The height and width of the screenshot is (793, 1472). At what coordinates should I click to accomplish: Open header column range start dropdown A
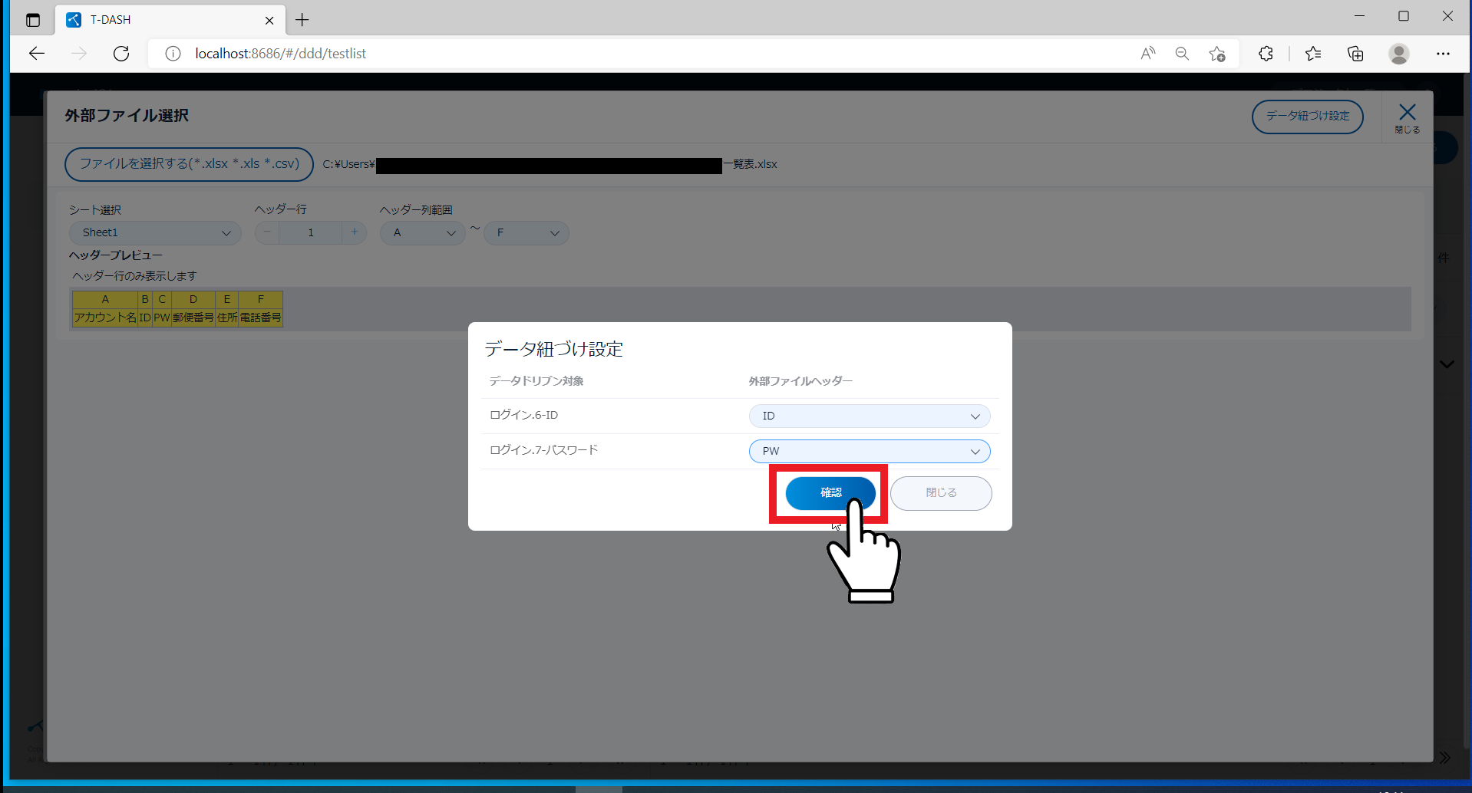tap(423, 232)
